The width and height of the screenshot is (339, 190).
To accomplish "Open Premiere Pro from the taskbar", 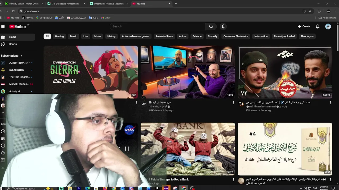I will (79, 188).
